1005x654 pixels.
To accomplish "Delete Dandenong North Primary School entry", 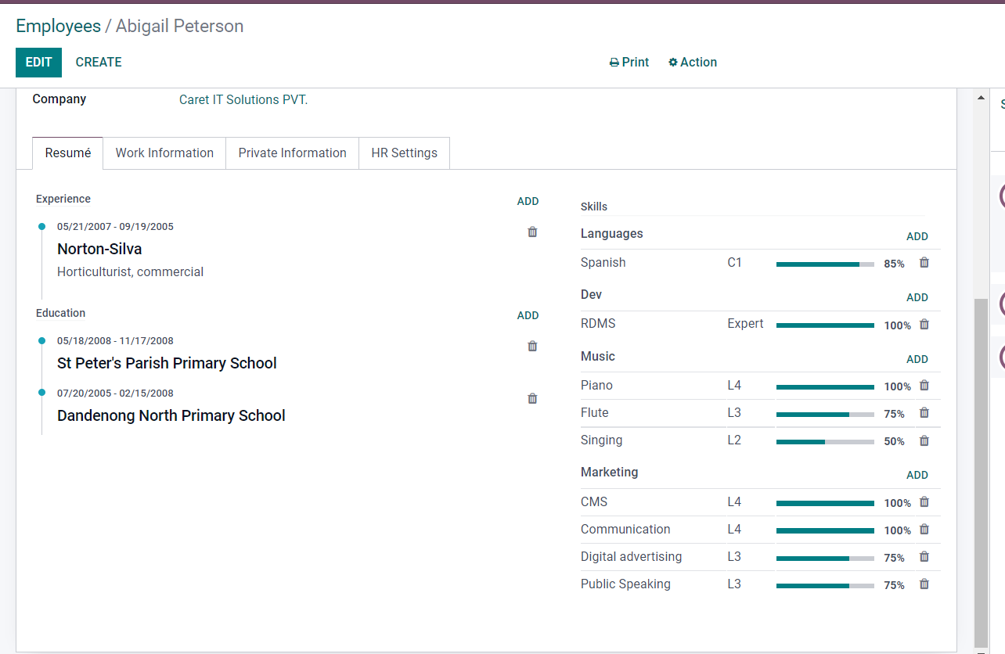I will click(532, 398).
